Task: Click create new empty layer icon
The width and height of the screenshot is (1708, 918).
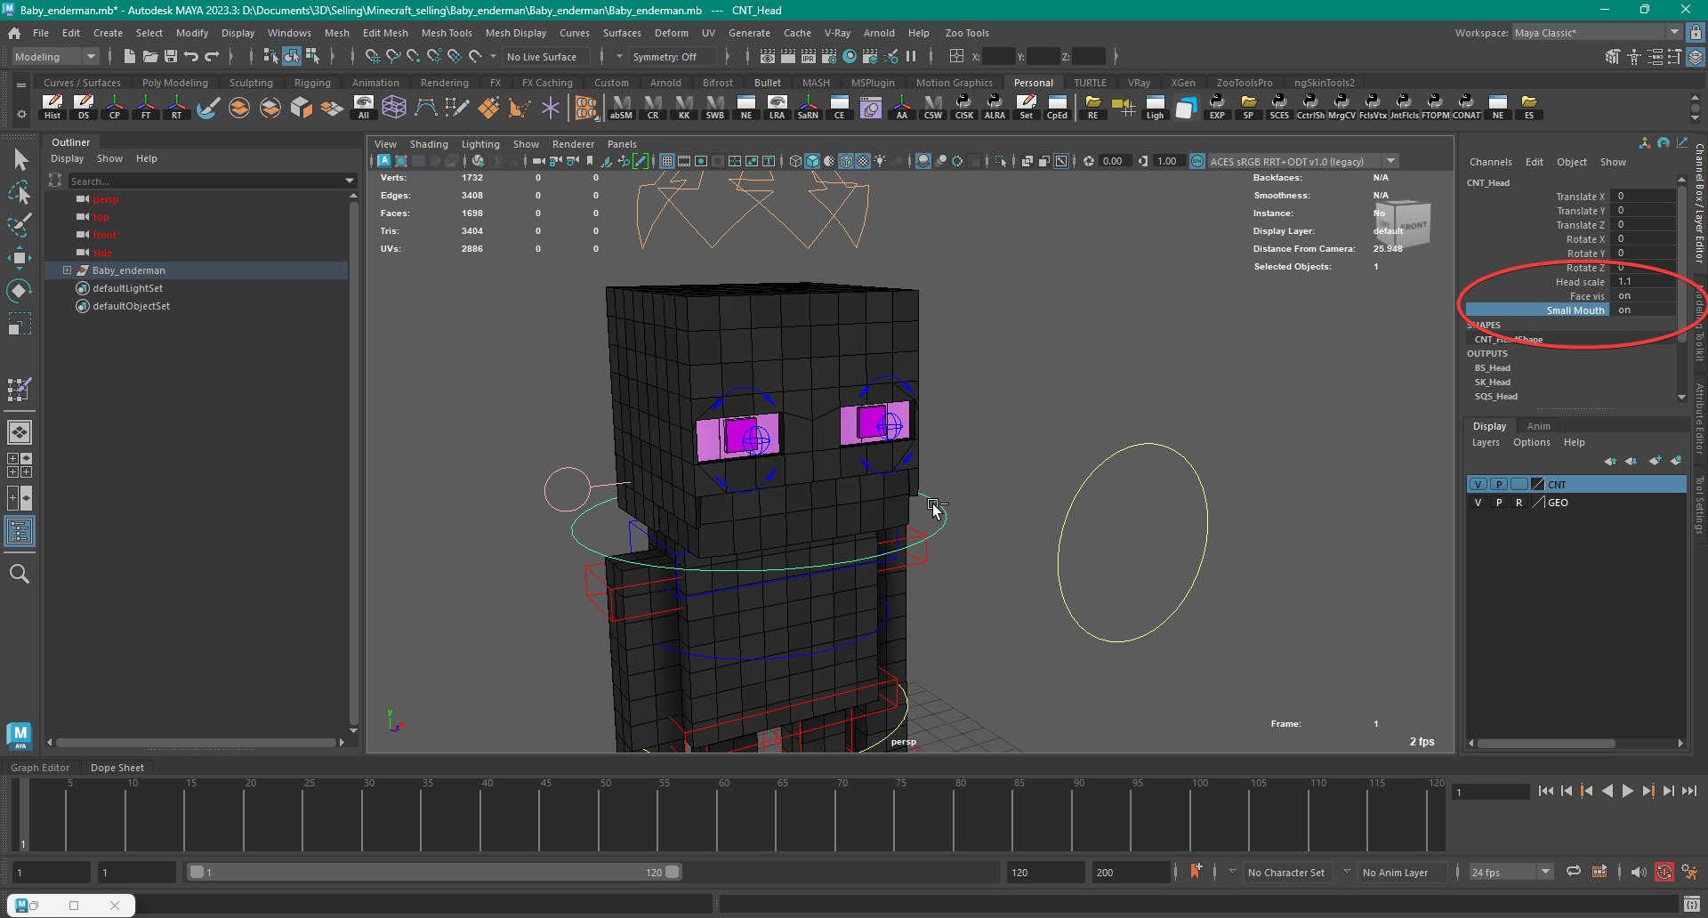Action: (1656, 461)
